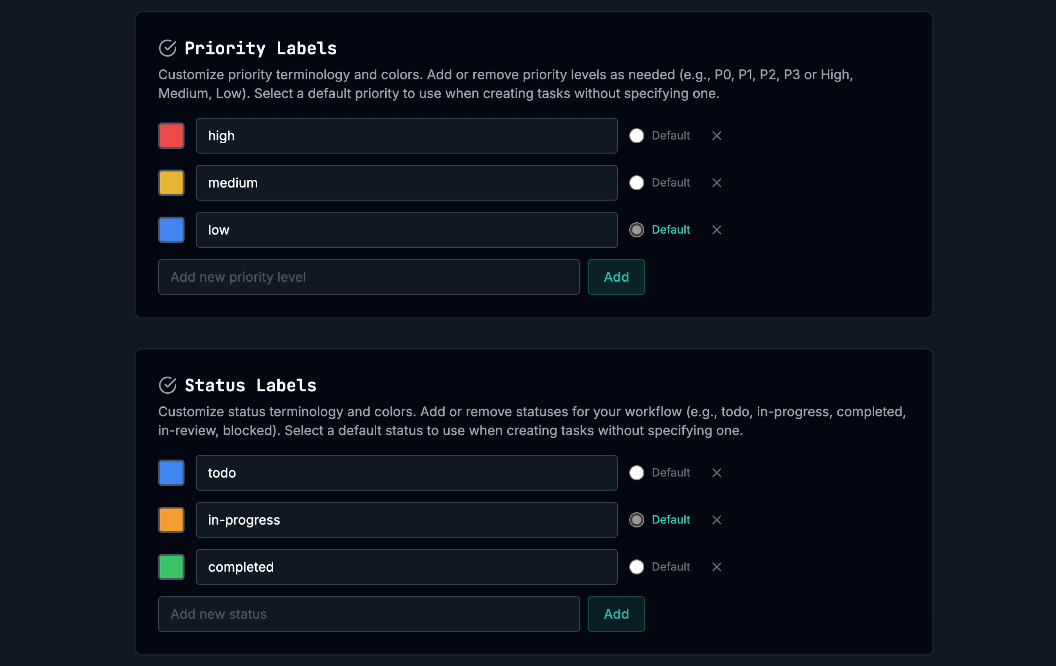Open the green color swatch for "completed"
This screenshot has height=666, width=1056.
(171, 567)
